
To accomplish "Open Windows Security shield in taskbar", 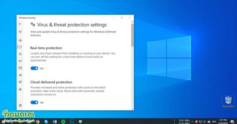I will pyautogui.click(x=80, y=122).
